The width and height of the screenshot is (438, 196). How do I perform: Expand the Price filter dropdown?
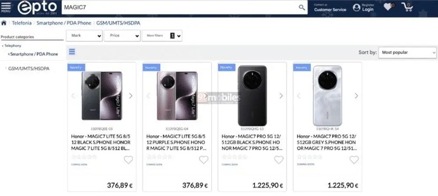[x=122, y=36]
